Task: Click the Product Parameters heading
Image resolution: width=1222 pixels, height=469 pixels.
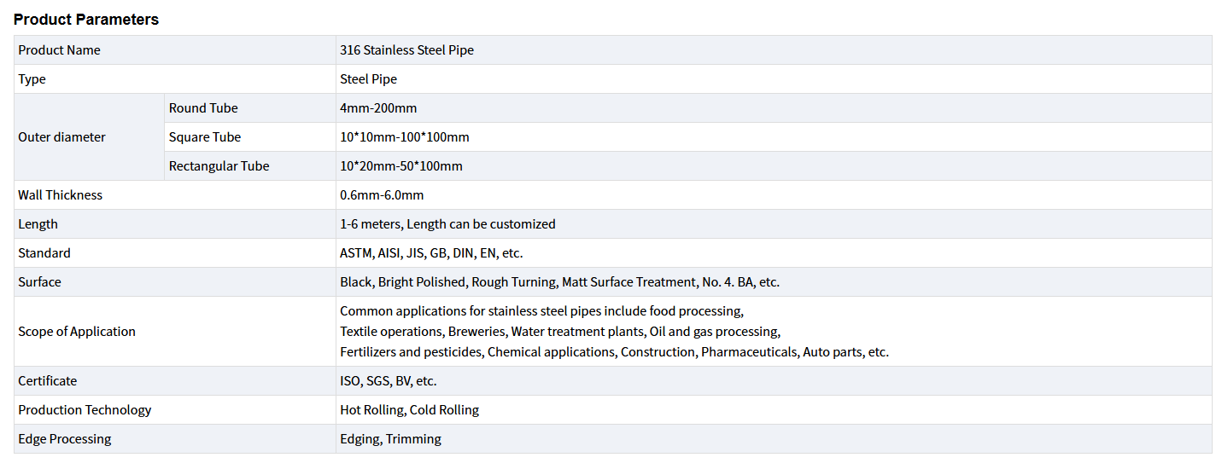Action: tap(86, 20)
